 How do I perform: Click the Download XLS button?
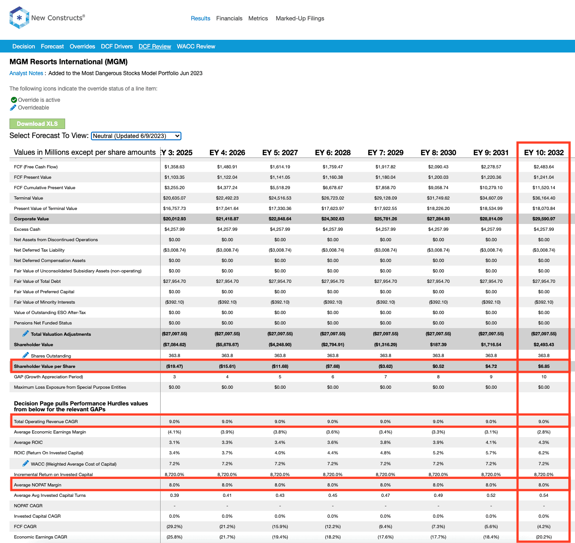point(37,124)
